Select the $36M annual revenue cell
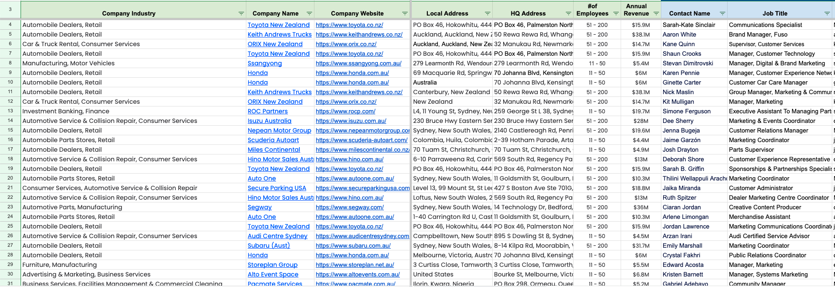This screenshot has width=835, height=287. (x=641, y=207)
